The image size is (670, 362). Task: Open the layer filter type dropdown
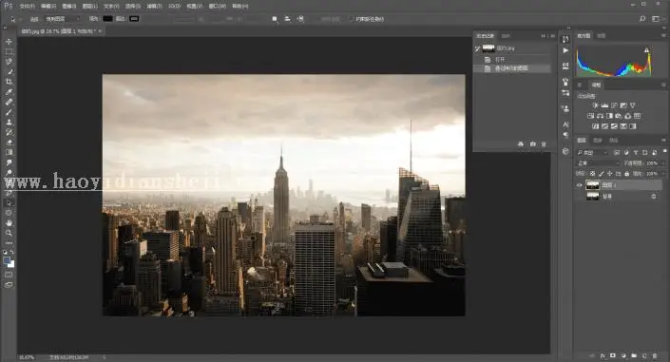[x=593, y=153]
